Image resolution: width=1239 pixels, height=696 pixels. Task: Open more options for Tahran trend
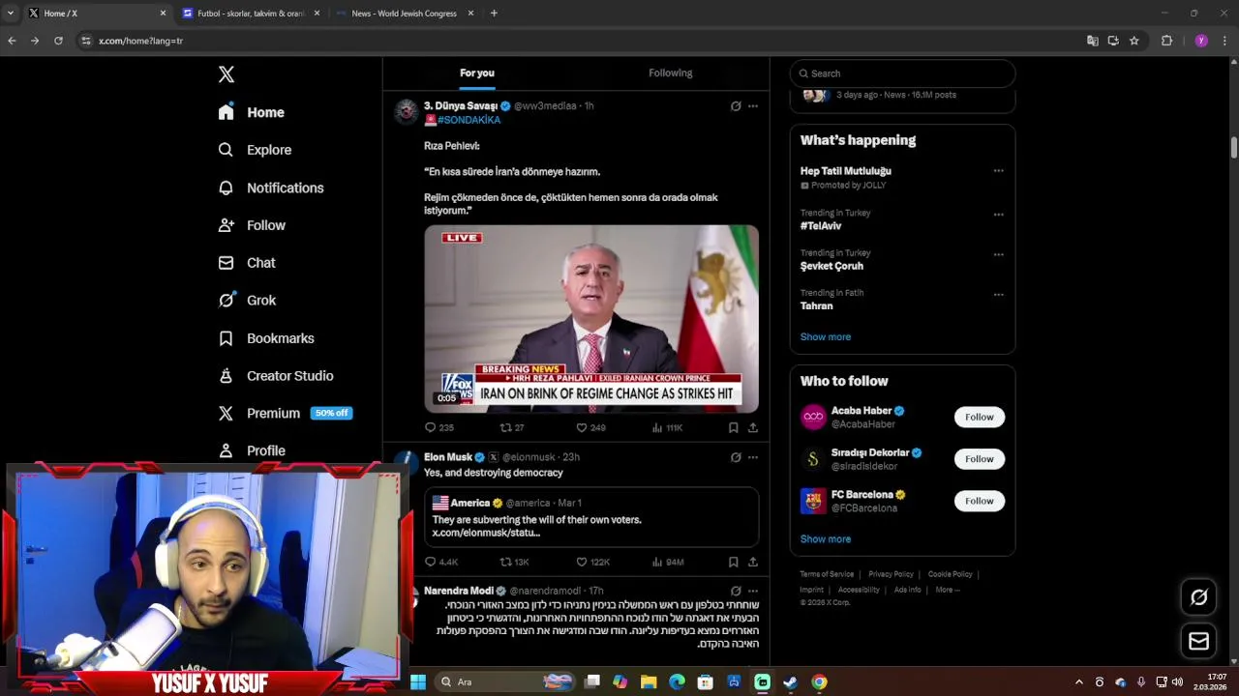pyautogui.click(x=998, y=295)
